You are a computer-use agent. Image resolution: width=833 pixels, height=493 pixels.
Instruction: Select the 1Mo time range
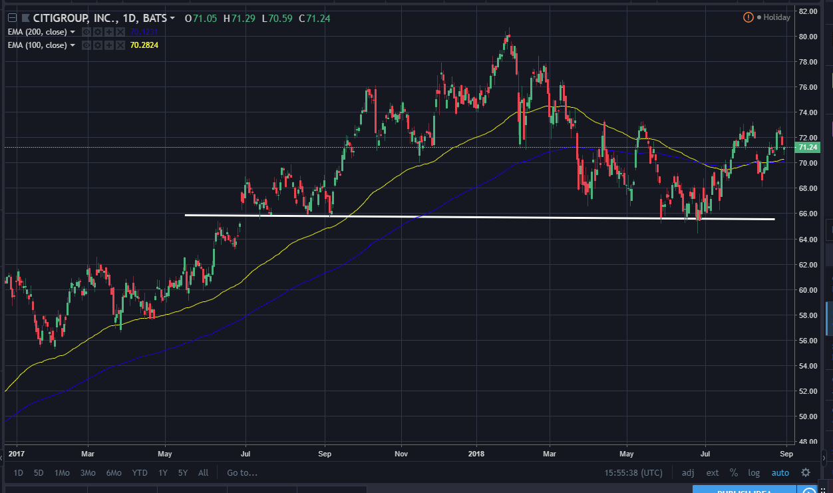click(x=62, y=473)
